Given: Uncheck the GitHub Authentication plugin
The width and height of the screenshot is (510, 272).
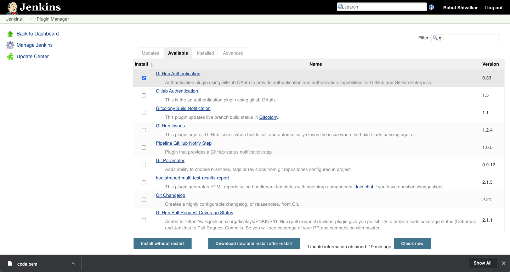Looking at the screenshot, I should [144, 78].
